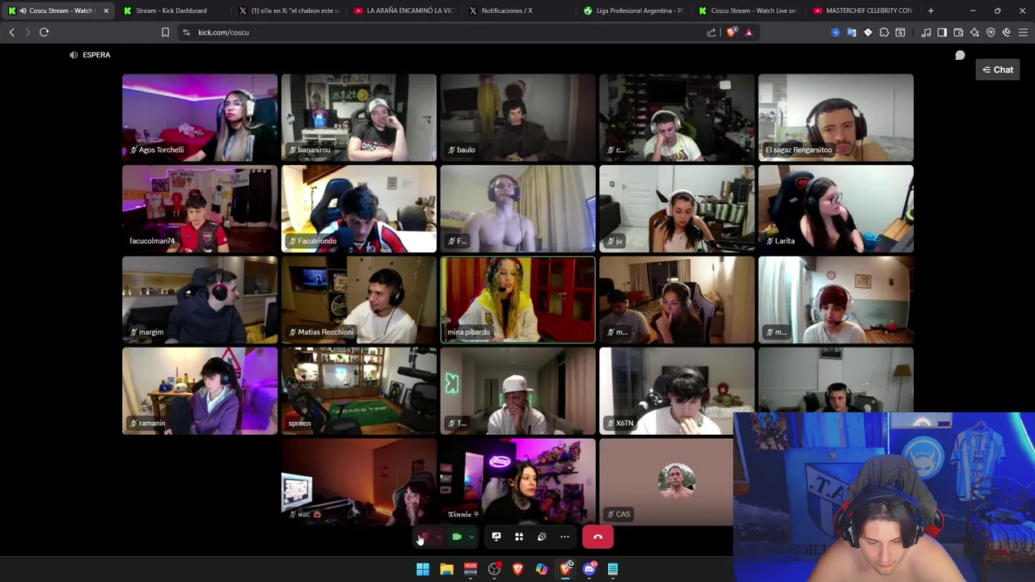Viewport: 1035px width, 582px height.
Task: Open Brave Wallet icon
Action: pos(958,32)
